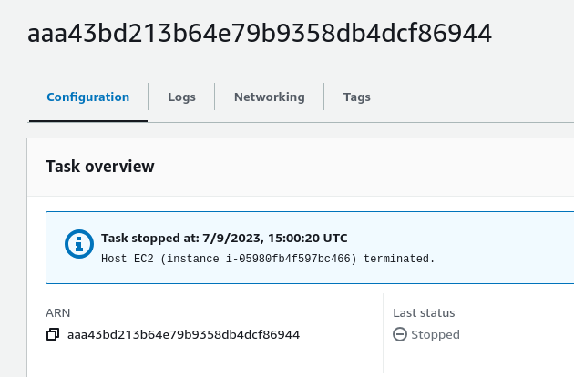The width and height of the screenshot is (574, 377).
Task: Click the info icon in the alert
Action: click(x=79, y=244)
